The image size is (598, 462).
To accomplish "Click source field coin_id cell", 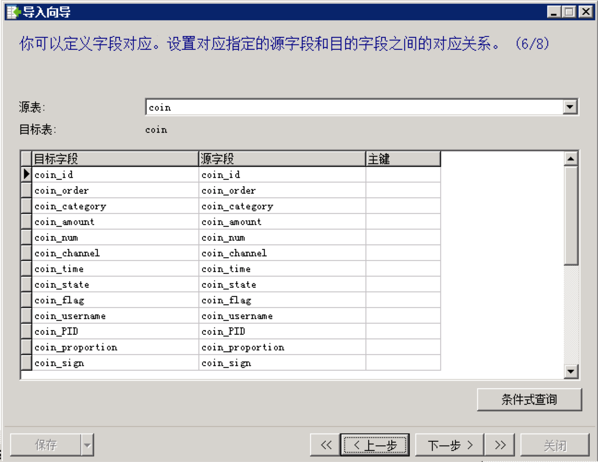I will (282, 175).
